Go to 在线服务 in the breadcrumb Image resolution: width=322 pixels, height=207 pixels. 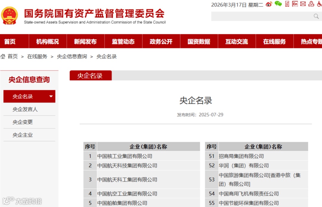(x=37, y=56)
